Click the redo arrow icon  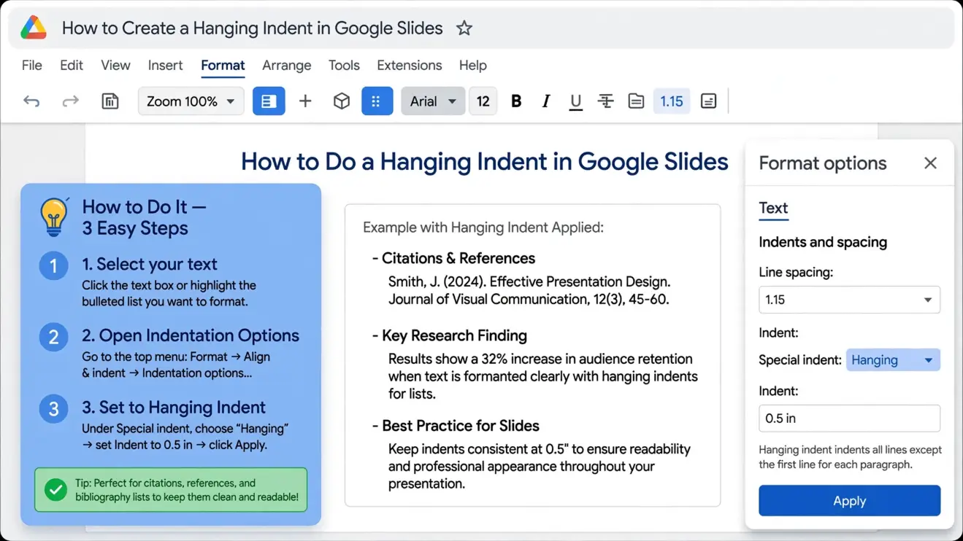70,101
